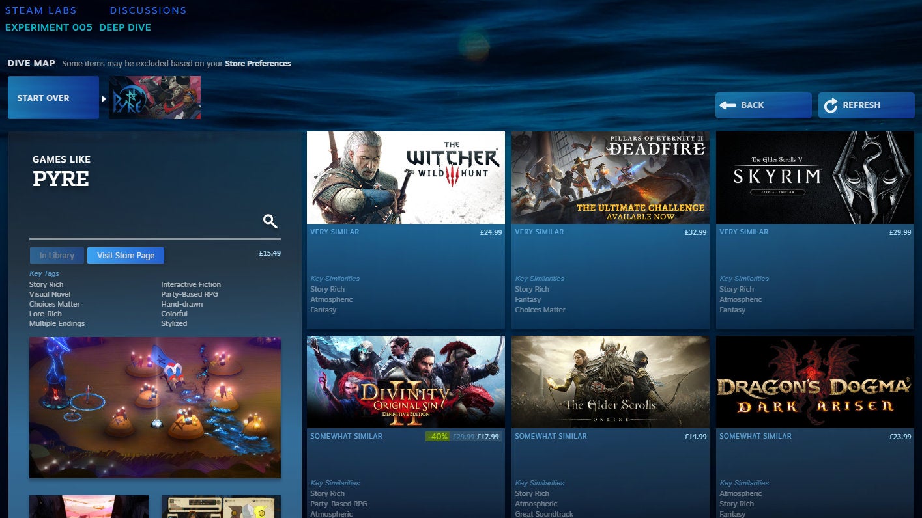Image resolution: width=922 pixels, height=518 pixels.
Task: Click the back arrow icon on the Back button
Action: pyautogui.click(x=727, y=105)
